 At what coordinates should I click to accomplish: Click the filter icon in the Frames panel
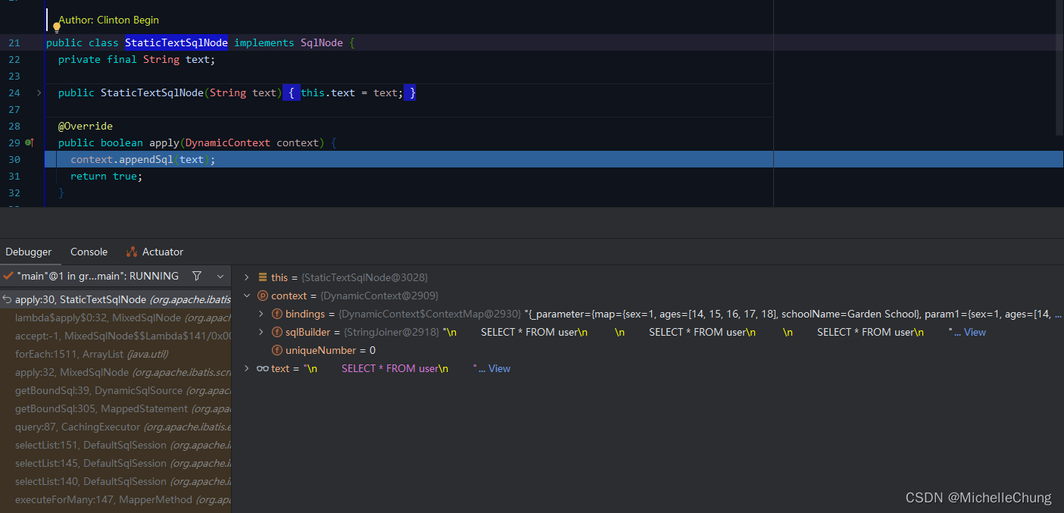[197, 276]
